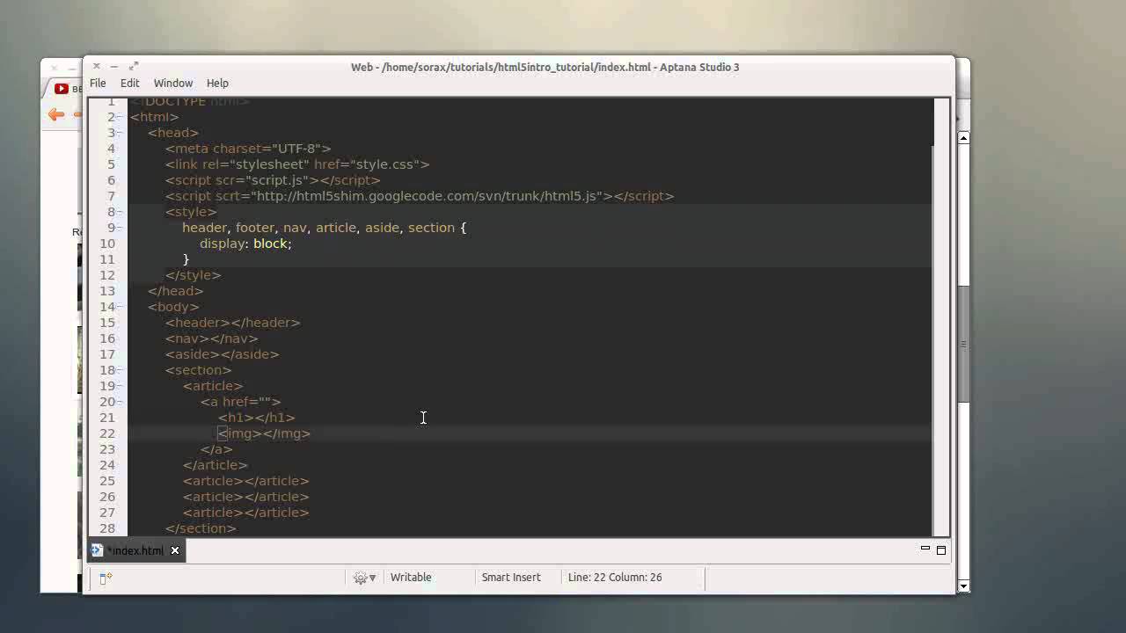1126x633 pixels.
Task: Open the Help menu
Action: point(217,83)
